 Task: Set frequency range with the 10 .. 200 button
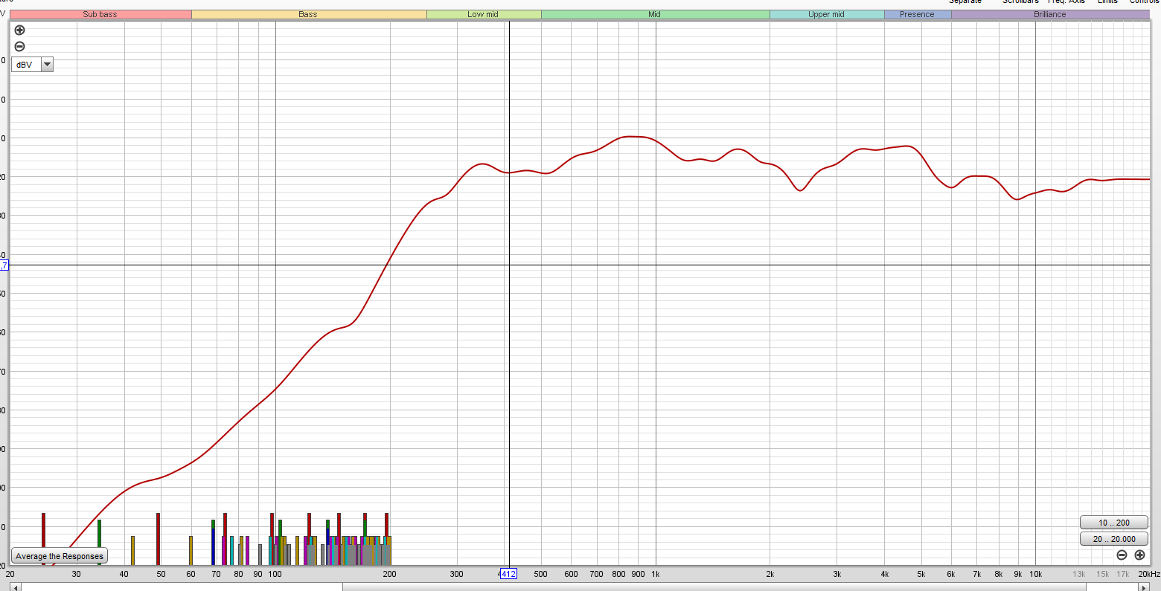click(x=1114, y=523)
